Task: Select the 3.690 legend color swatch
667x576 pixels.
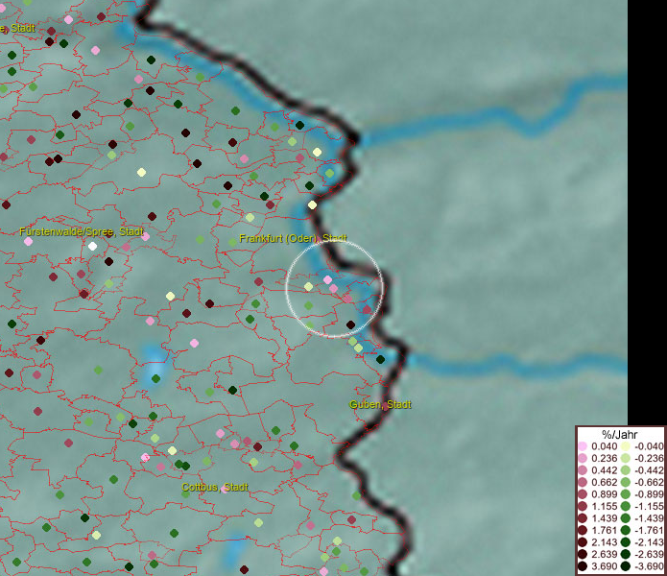Action: pyautogui.click(x=583, y=566)
